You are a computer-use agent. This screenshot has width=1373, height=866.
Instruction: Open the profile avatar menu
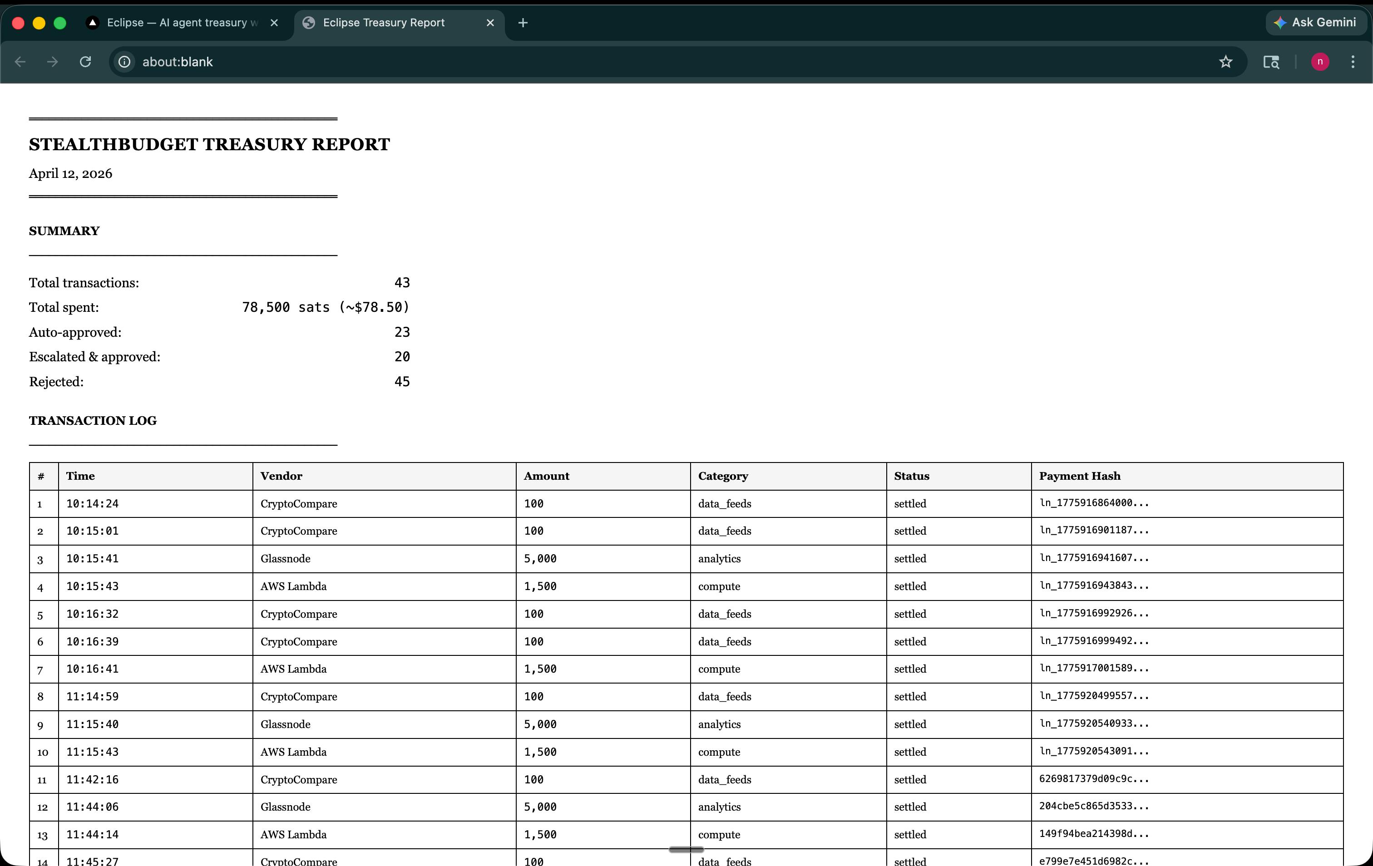pyautogui.click(x=1319, y=62)
